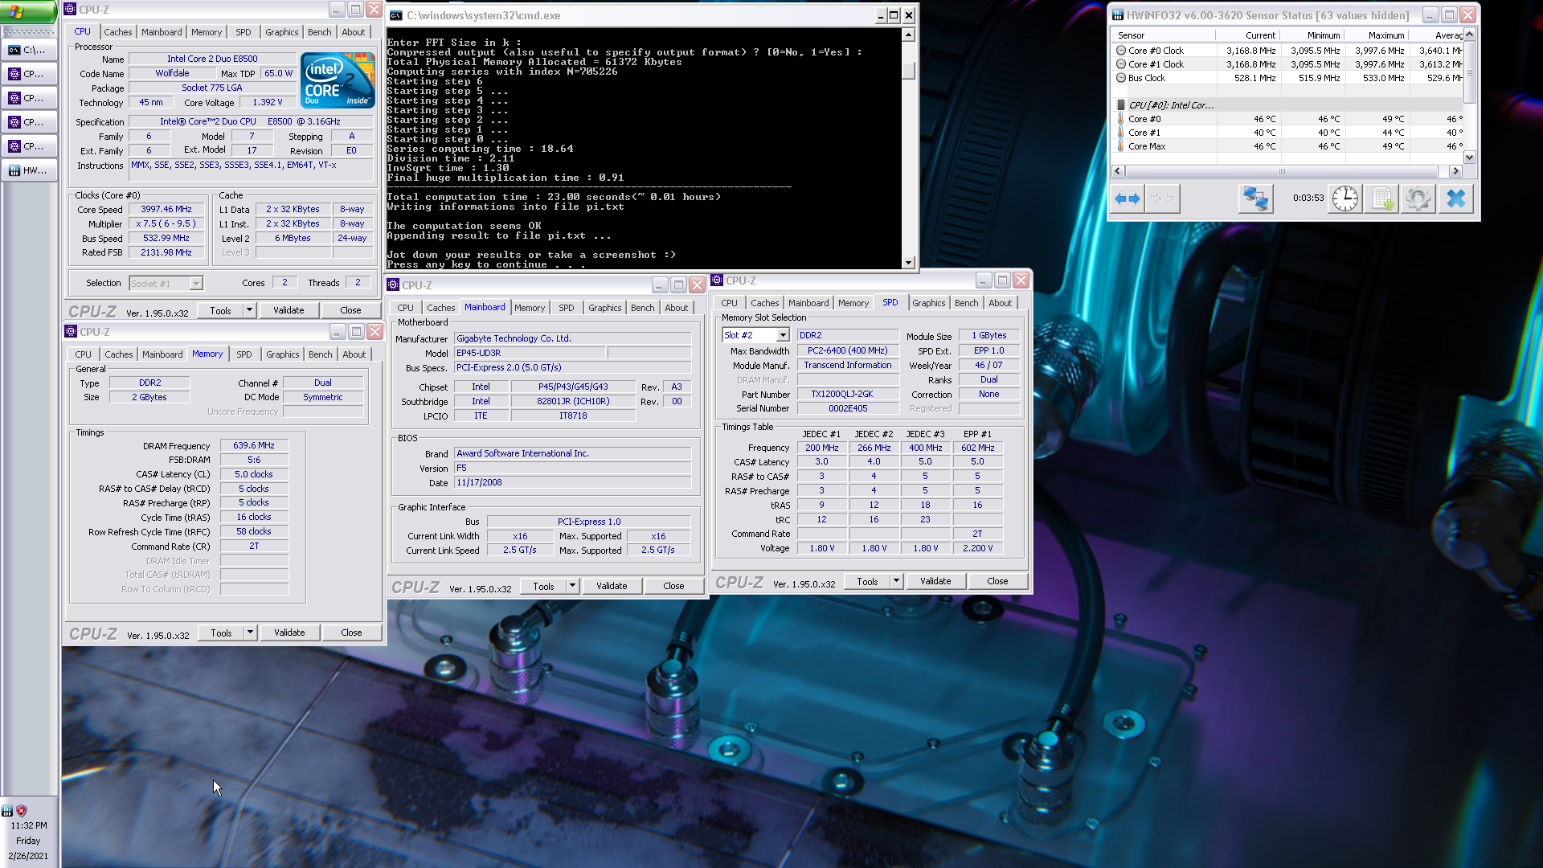Start logging via HWiNFO sheet-plus icon
This screenshot has height=868, width=1543.
click(1382, 199)
